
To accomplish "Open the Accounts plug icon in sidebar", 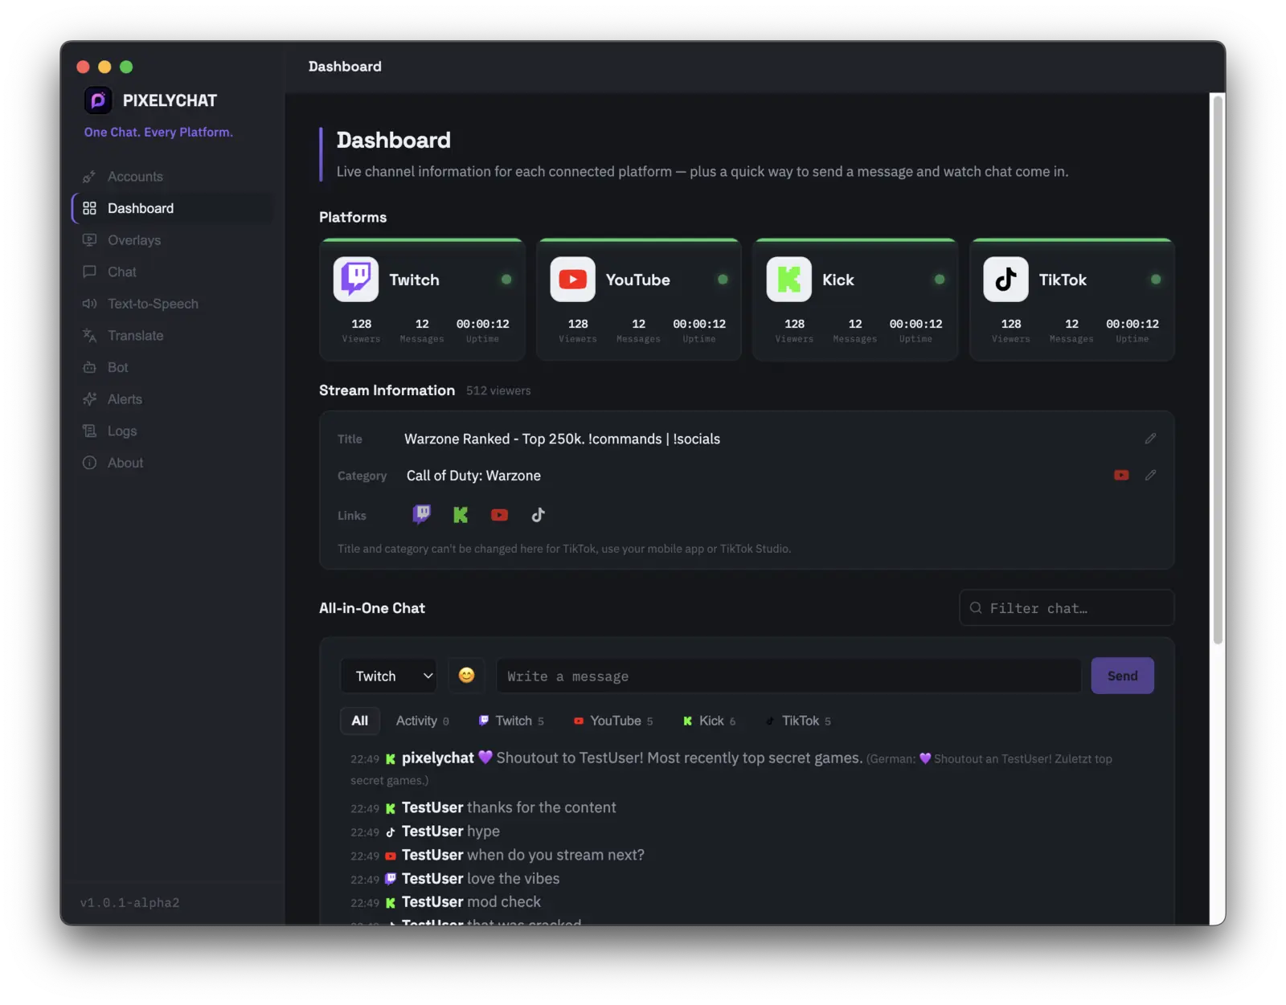I will (89, 177).
